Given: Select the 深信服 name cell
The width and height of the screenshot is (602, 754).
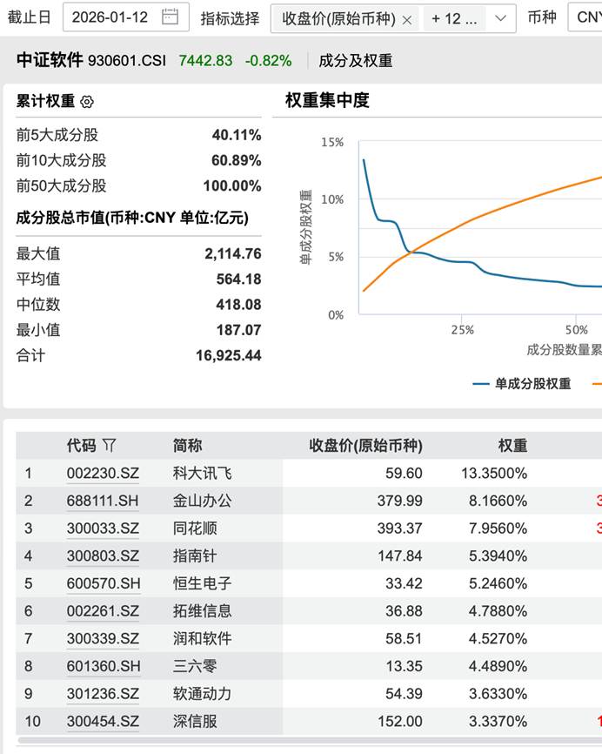Looking at the screenshot, I should pyautogui.click(x=195, y=721).
